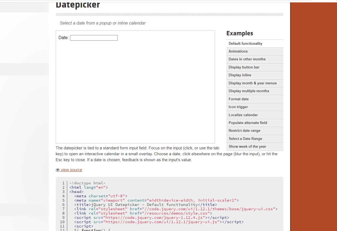This screenshot has width=337, height=231.
Task: Open the Restrict date range example
Action: coord(255,131)
